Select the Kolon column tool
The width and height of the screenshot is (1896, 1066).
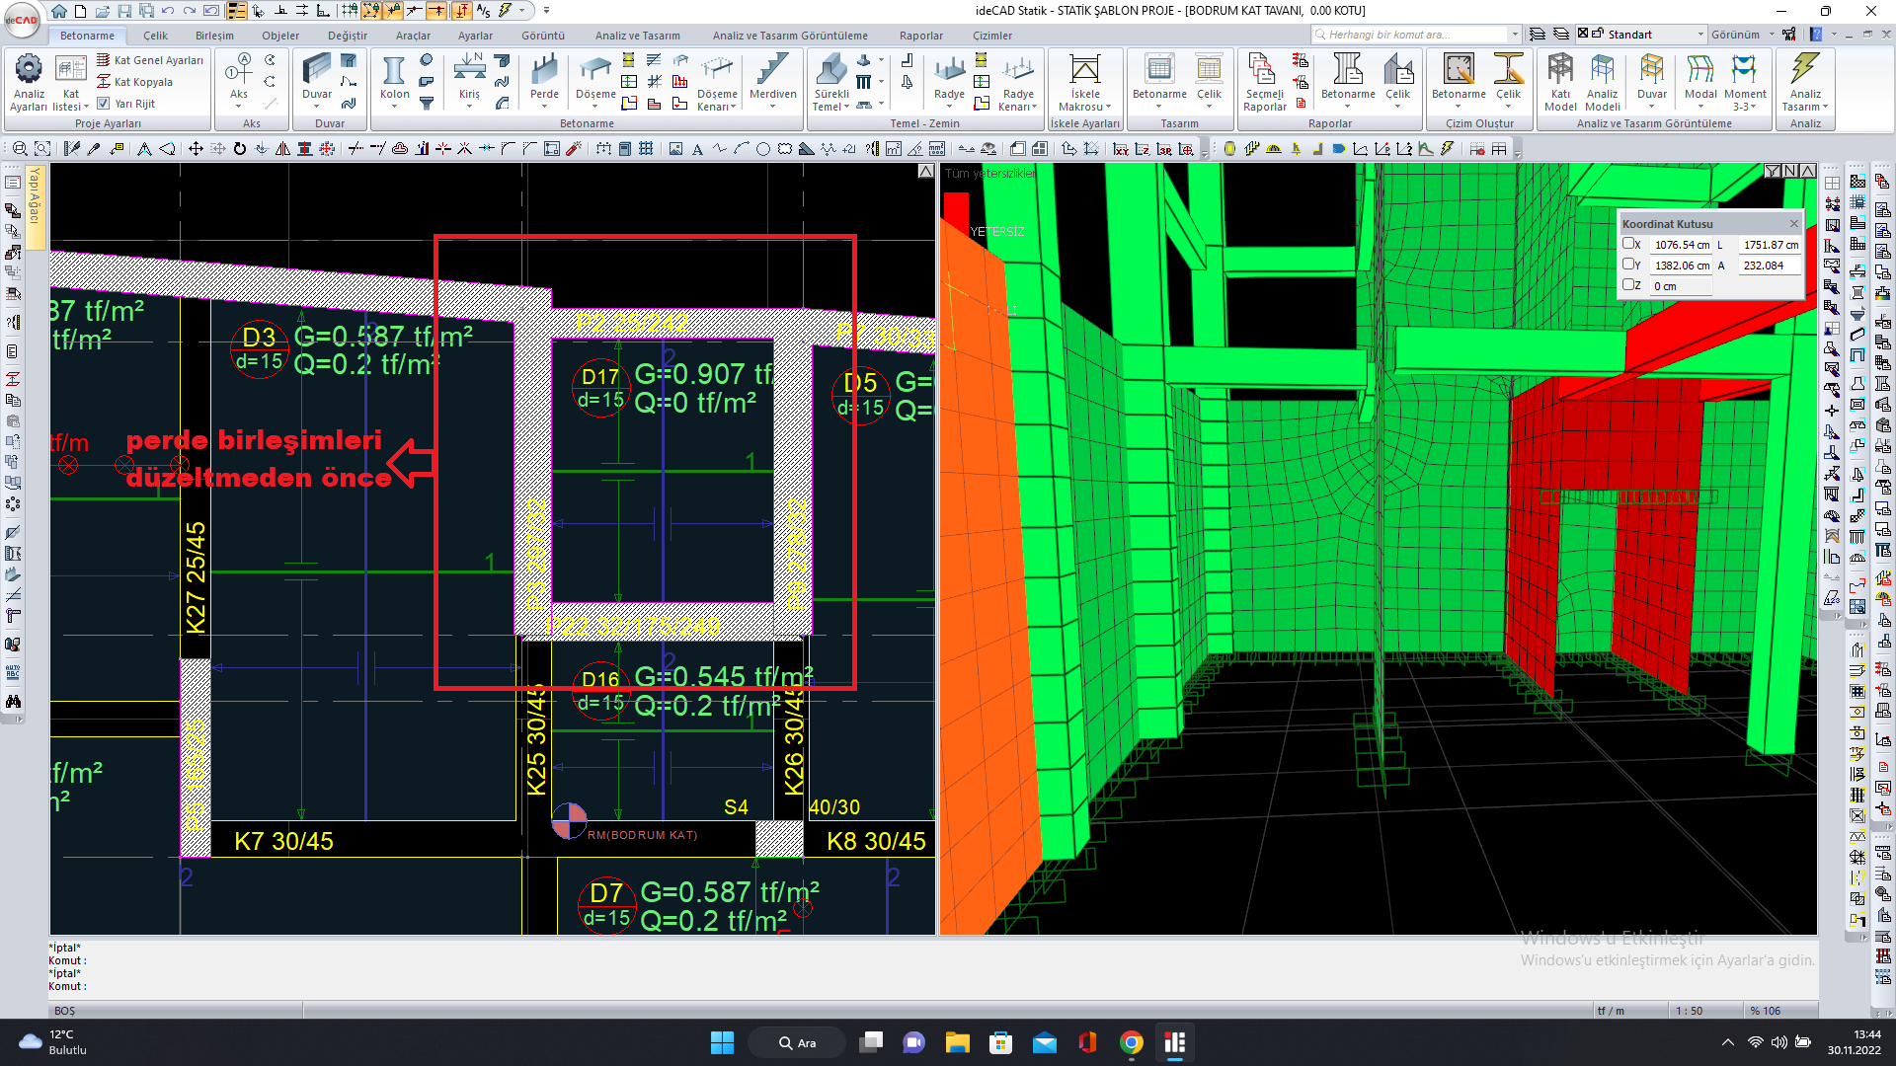pos(394,81)
